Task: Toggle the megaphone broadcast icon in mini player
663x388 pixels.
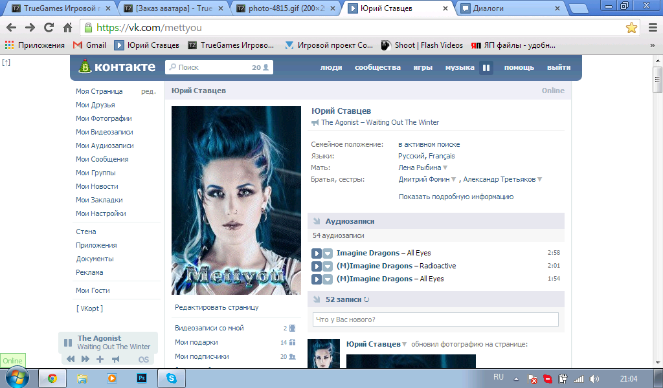Action: [x=115, y=360]
